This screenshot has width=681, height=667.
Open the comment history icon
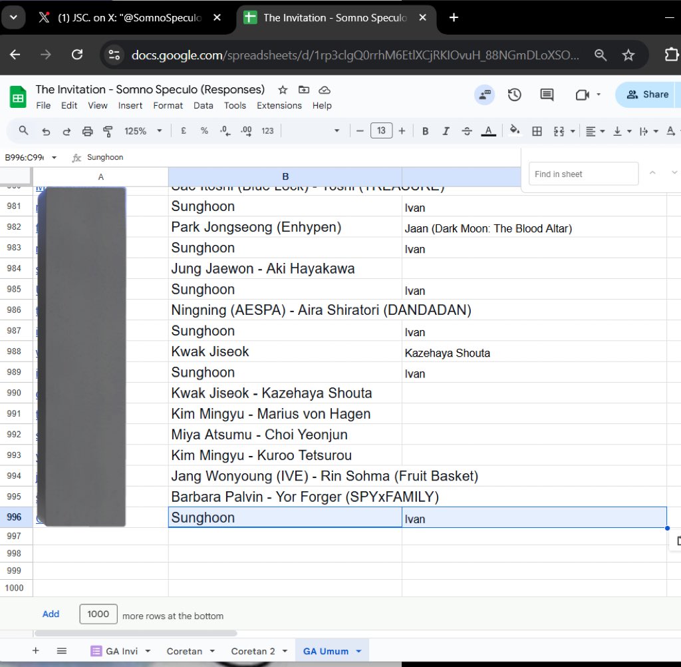pos(546,95)
